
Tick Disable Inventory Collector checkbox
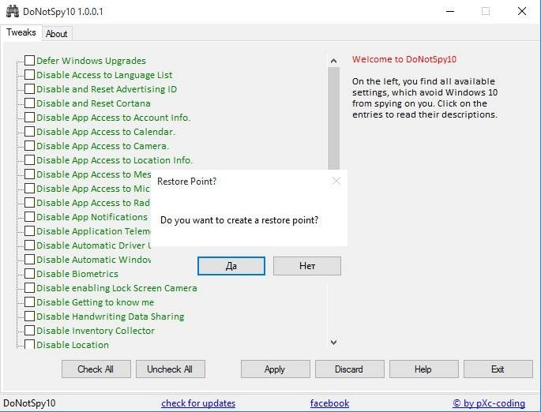(30, 330)
